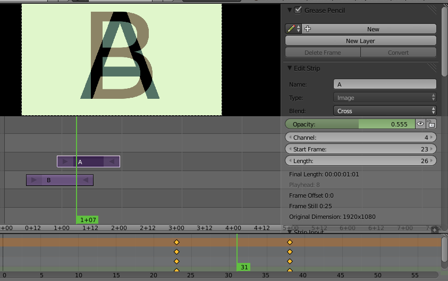Click the right handle of strip B
The image size is (448, 281).
85,180
